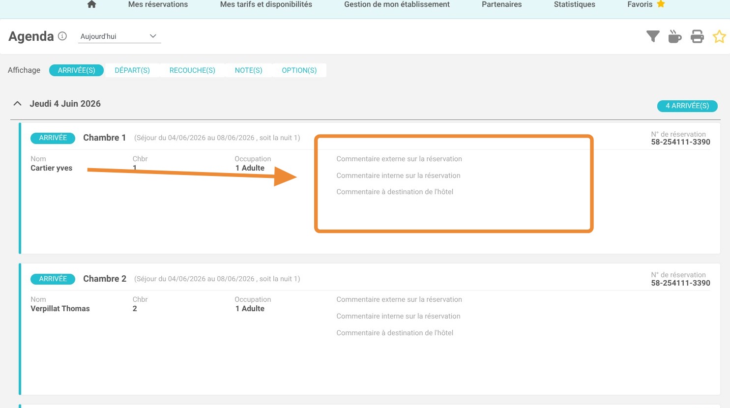This screenshot has height=408, width=730.
Task: Toggle the RECOUCHE(S) display filter
Action: click(x=192, y=70)
